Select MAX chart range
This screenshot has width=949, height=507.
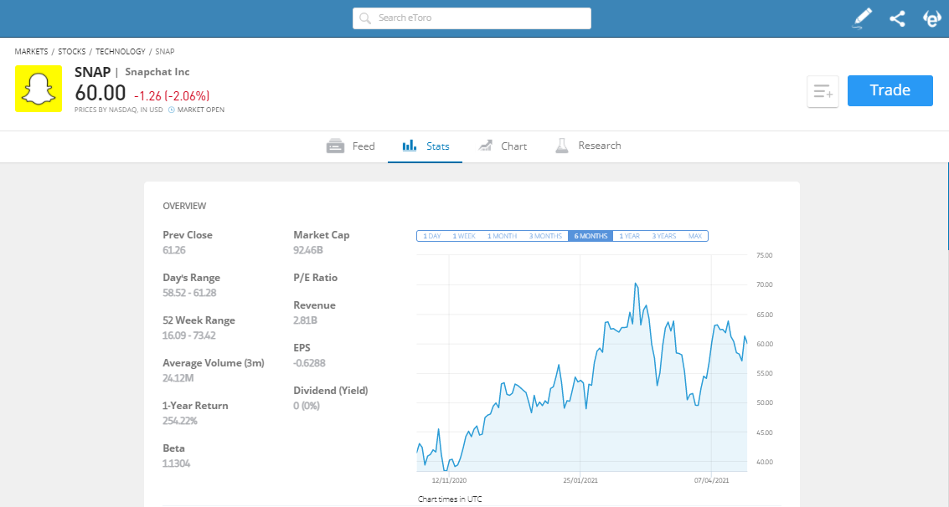(x=695, y=236)
